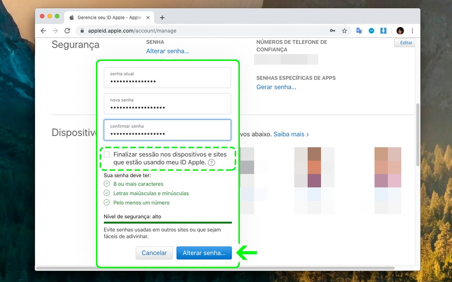Open a new tab with the plus button
The width and height of the screenshot is (452, 282).
click(x=162, y=18)
